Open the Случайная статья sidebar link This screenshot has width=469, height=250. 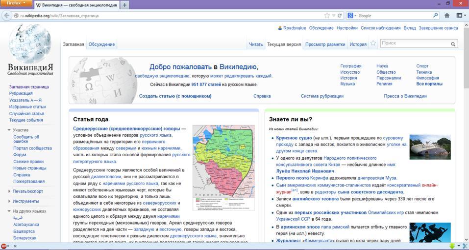26,113
